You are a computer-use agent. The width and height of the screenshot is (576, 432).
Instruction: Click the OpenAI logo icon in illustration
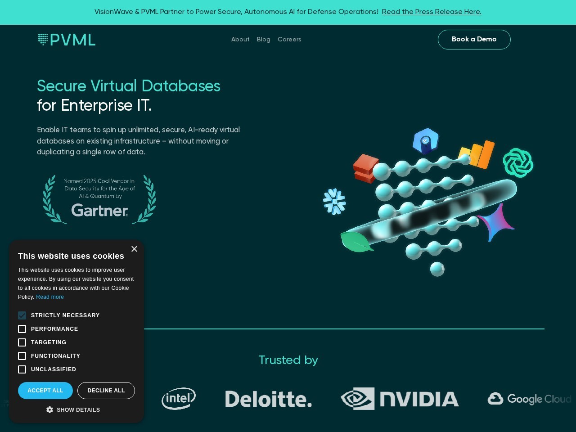(518, 162)
